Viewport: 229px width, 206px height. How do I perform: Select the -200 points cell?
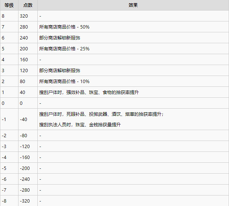click(x=25, y=168)
